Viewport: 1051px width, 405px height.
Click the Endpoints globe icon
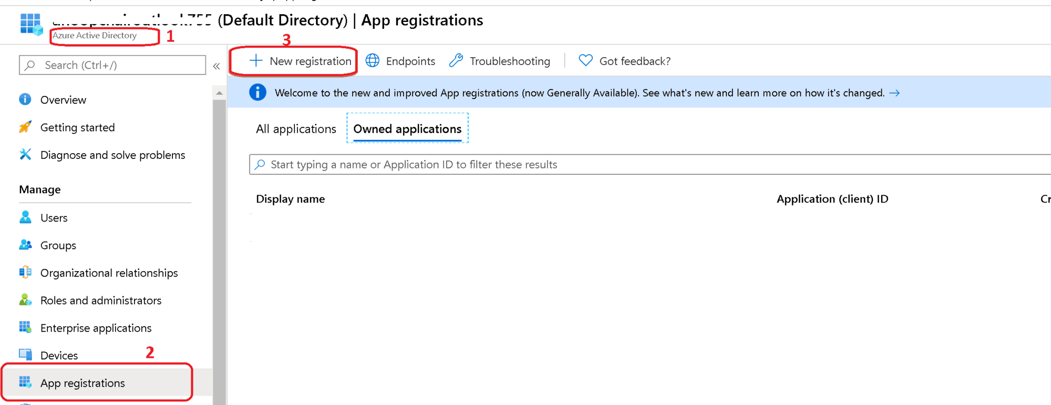[373, 60]
